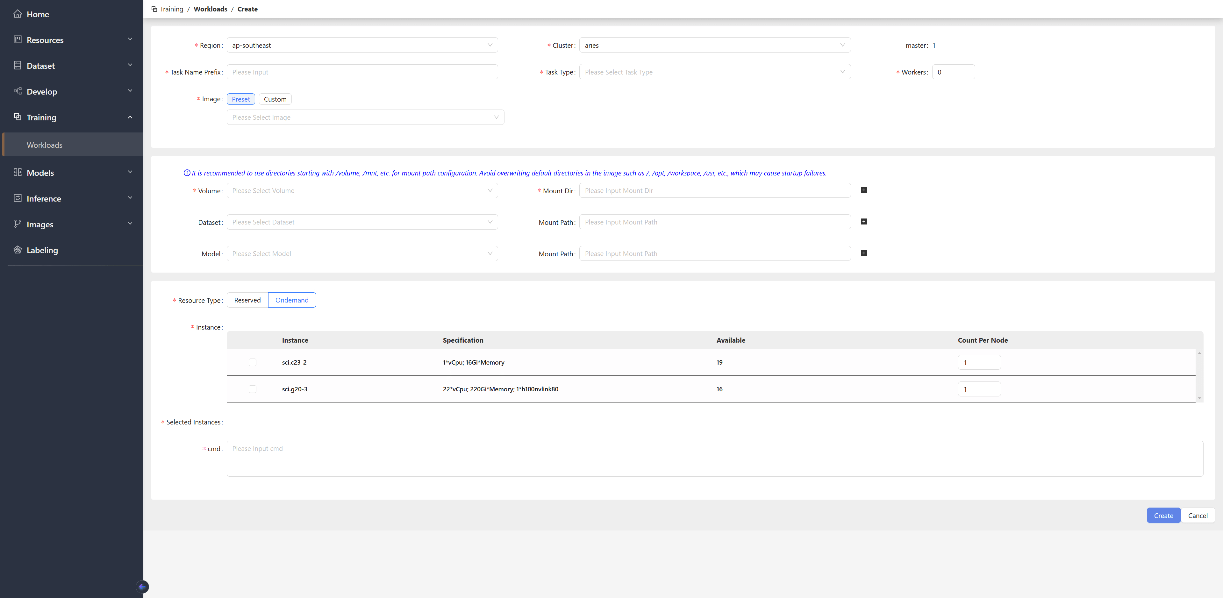The image size is (1223, 598).
Task: Click the Dataset sidebar icon
Action: coord(18,65)
